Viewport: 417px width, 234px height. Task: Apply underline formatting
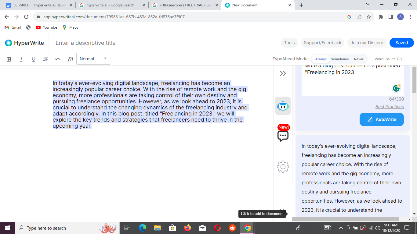pos(33,59)
